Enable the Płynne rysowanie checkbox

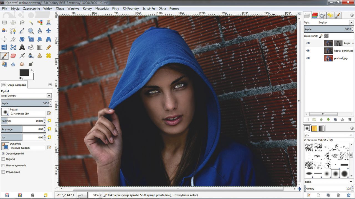click(x=3, y=166)
